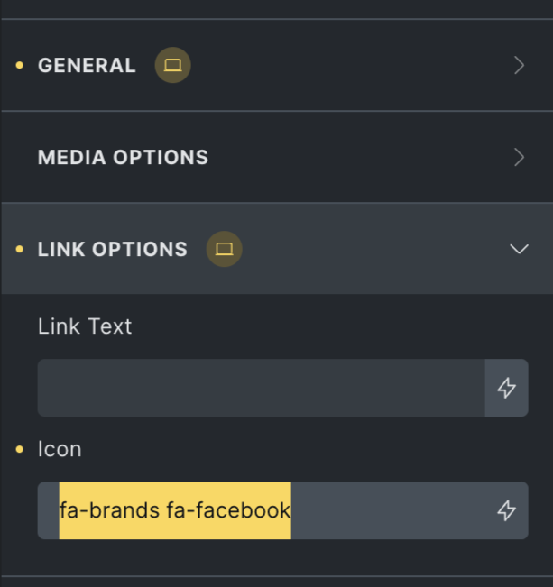Click the laptop breakpoint icon beside LINK OPTIONS
Viewport: 553px width, 587px height.
click(x=225, y=249)
